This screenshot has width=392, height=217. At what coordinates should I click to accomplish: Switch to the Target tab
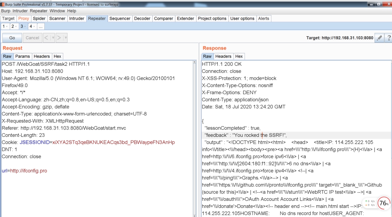click(8, 19)
